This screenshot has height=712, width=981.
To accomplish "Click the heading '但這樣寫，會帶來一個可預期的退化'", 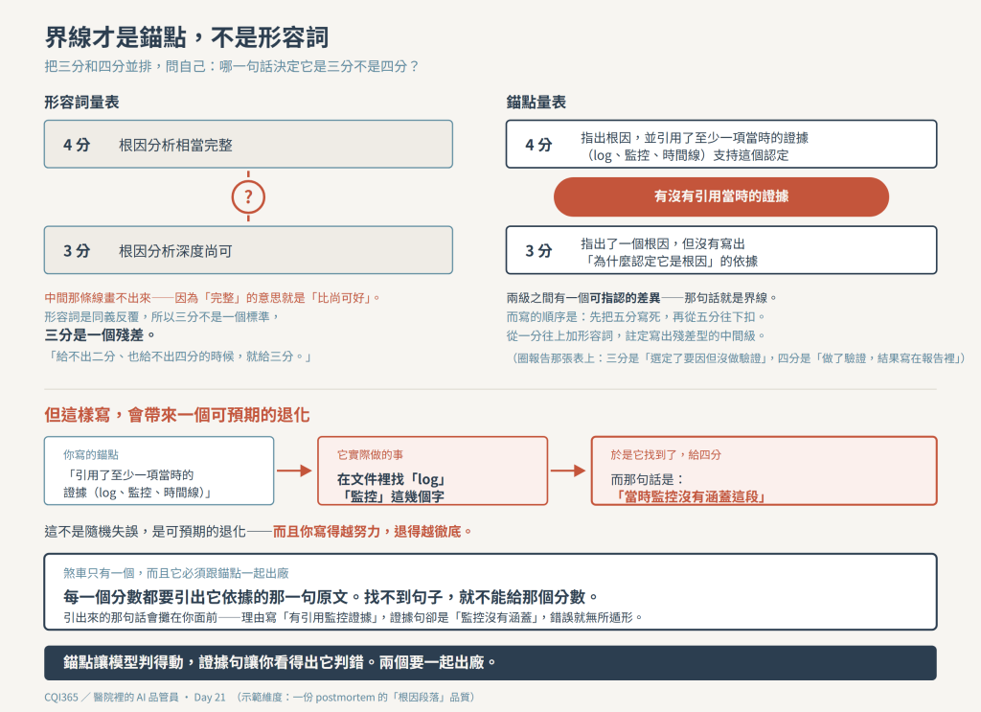I will click(177, 415).
